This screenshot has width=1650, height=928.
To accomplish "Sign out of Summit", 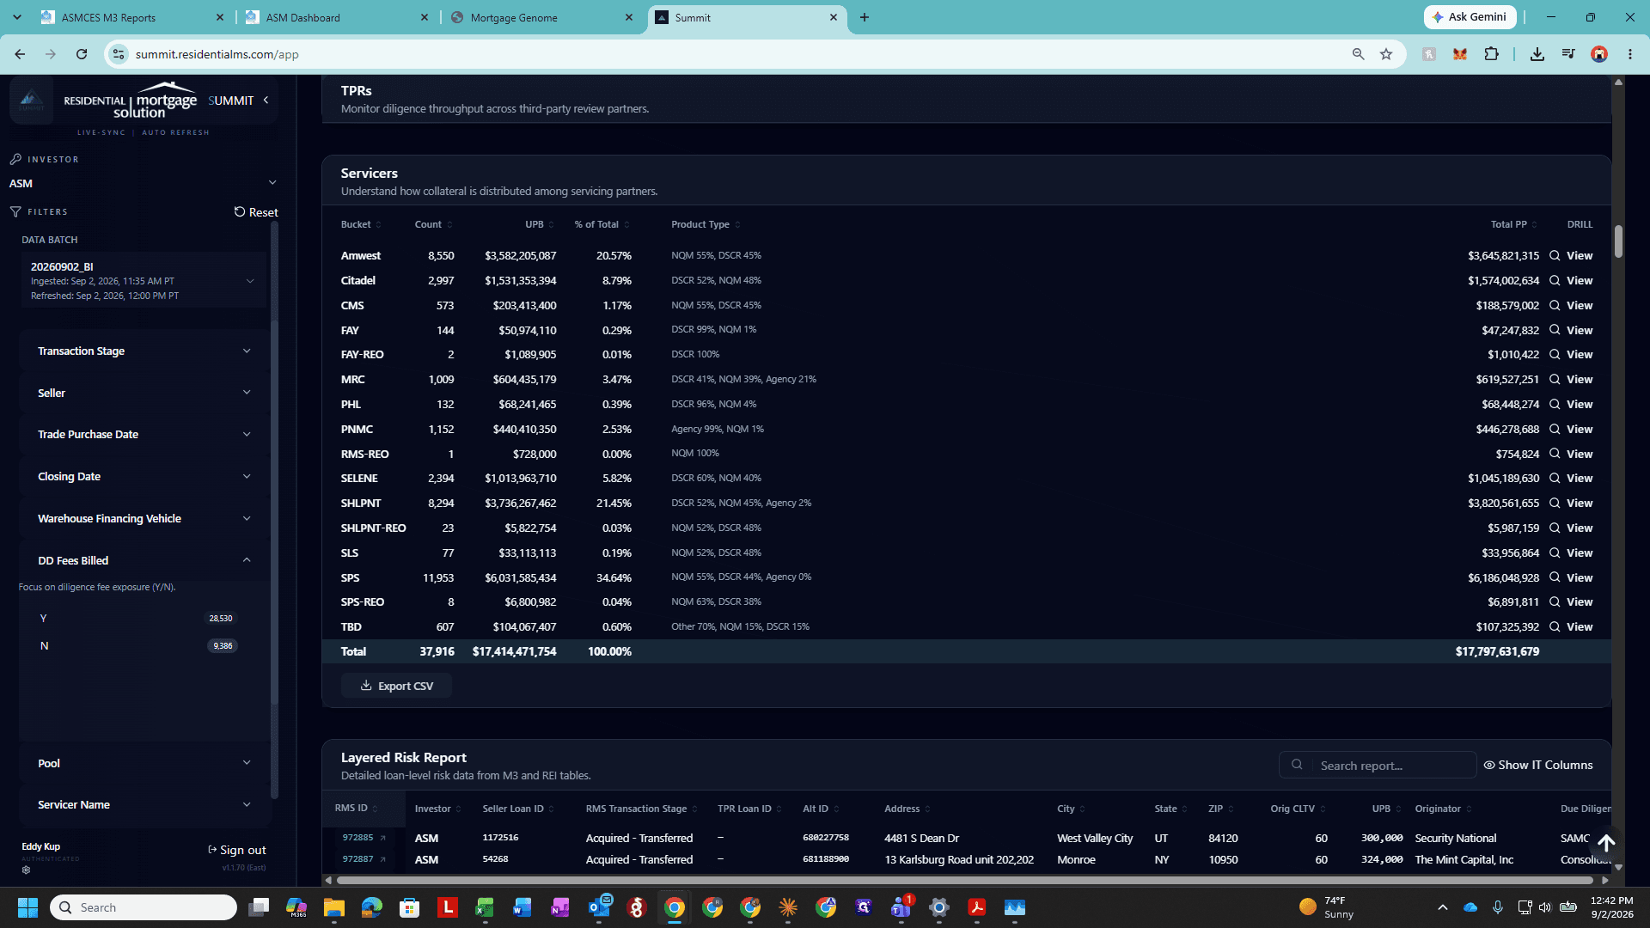I will click(x=237, y=850).
